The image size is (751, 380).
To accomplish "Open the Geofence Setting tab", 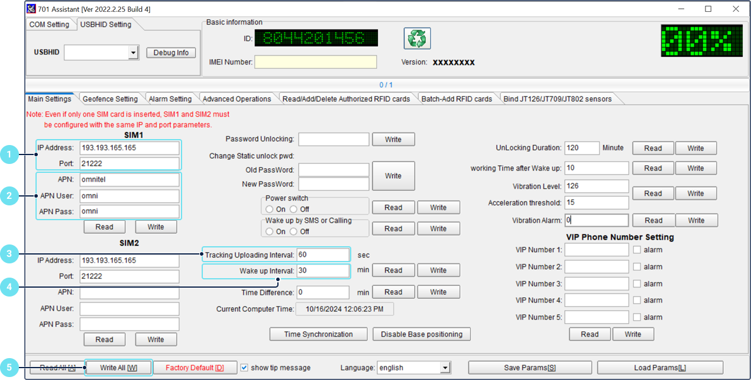I will (x=110, y=99).
